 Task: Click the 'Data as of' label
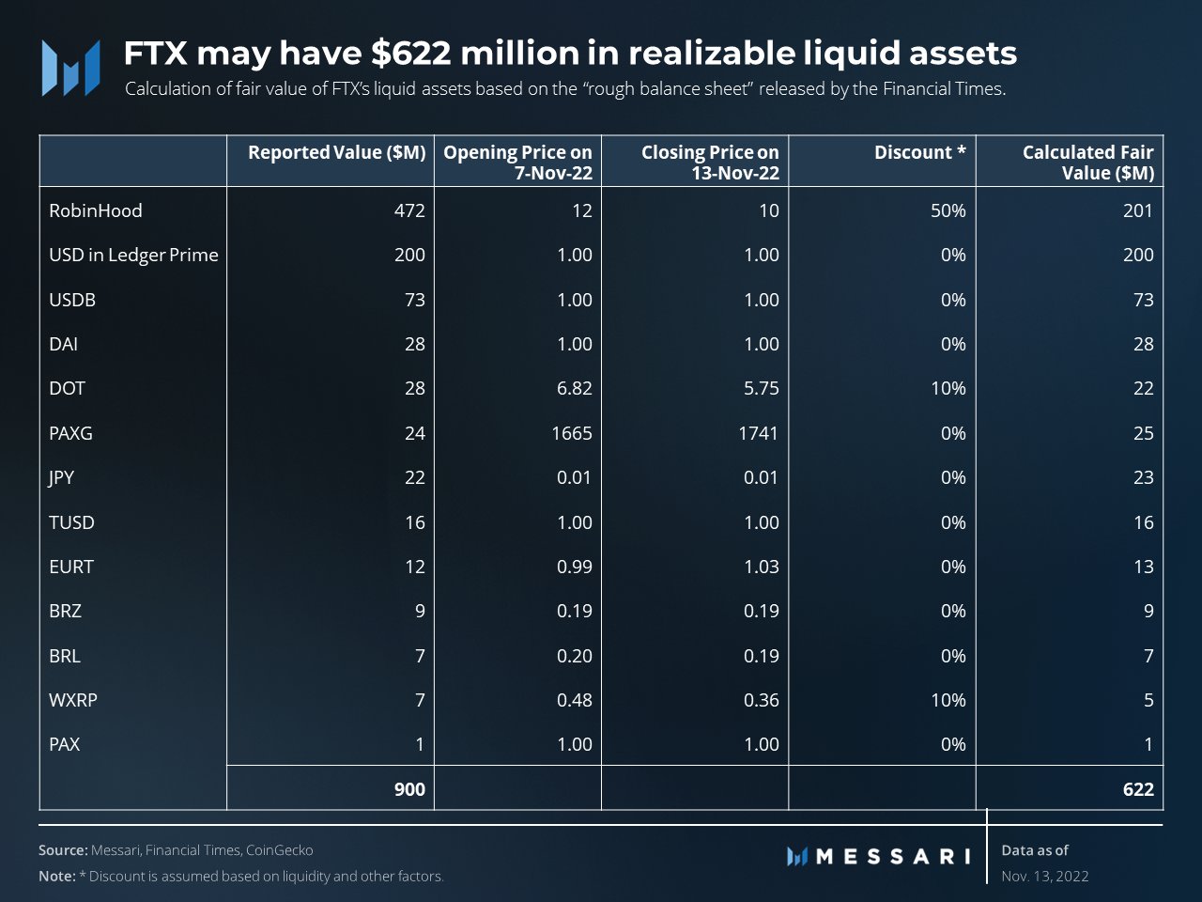pos(1035,850)
